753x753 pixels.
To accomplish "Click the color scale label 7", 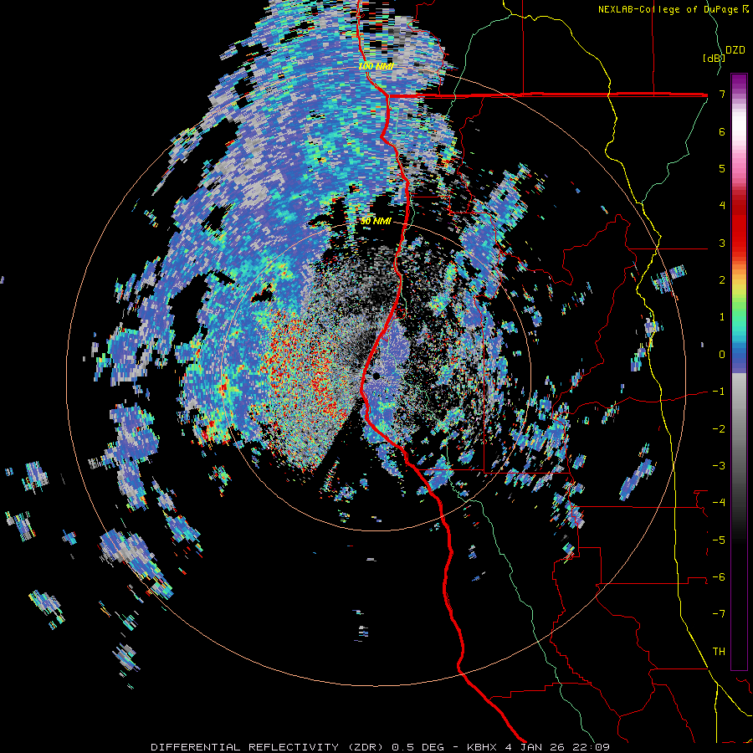I will point(722,94).
